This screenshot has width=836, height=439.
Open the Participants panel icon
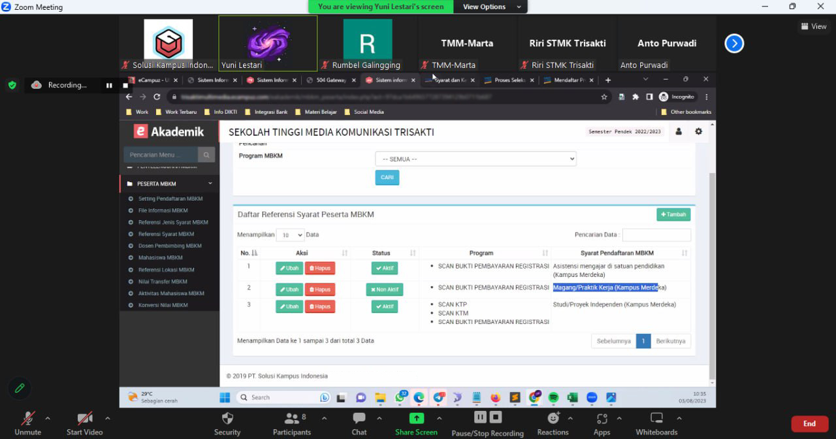(x=291, y=418)
